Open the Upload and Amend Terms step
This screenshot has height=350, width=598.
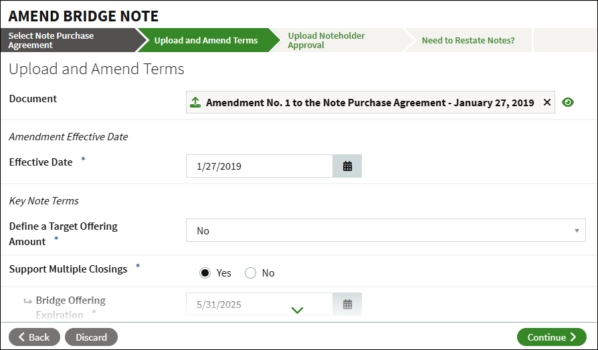point(205,40)
